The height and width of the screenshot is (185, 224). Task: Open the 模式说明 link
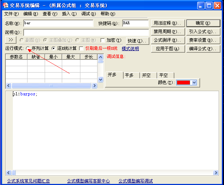tap(130, 49)
